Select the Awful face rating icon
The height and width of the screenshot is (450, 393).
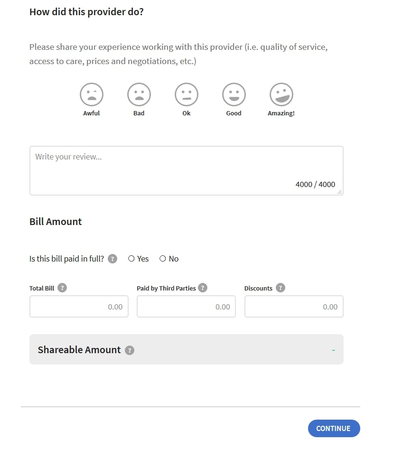(92, 94)
